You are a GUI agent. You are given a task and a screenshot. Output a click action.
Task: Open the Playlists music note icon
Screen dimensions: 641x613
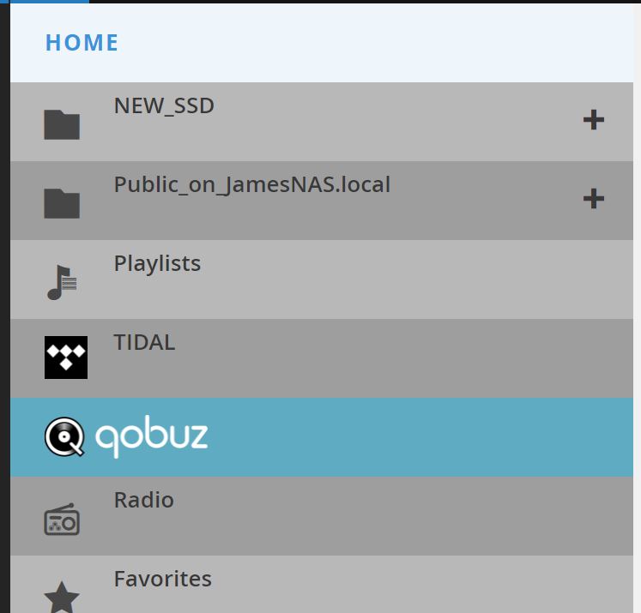(x=62, y=282)
